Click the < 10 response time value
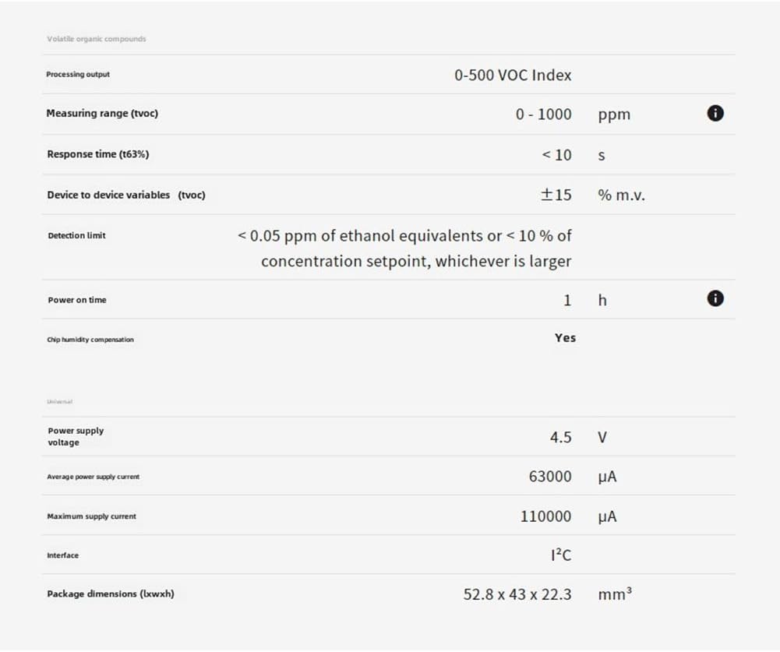Image resolution: width=780 pixels, height=652 pixels. [x=556, y=155]
